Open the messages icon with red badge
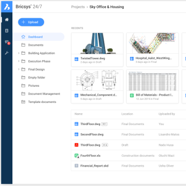The height and width of the screenshot is (186, 186). coord(7,42)
